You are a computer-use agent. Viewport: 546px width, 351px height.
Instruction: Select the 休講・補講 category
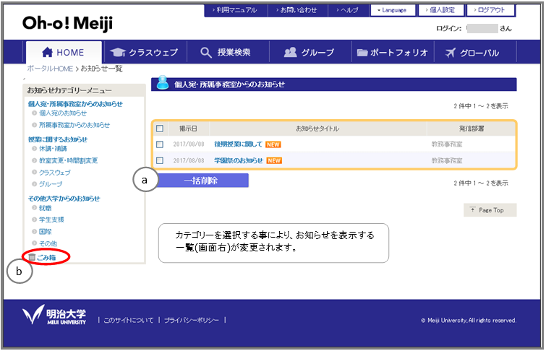click(x=53, y=149)
